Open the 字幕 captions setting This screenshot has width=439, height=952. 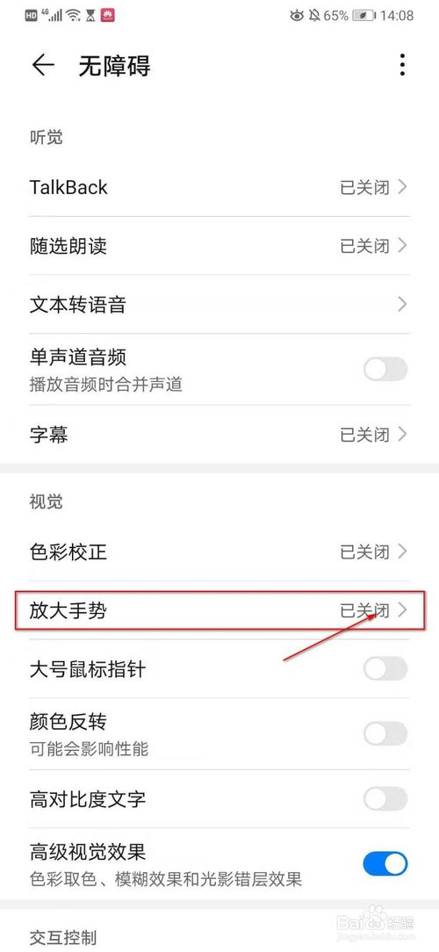pyautogui.click(x=219, y=434)
